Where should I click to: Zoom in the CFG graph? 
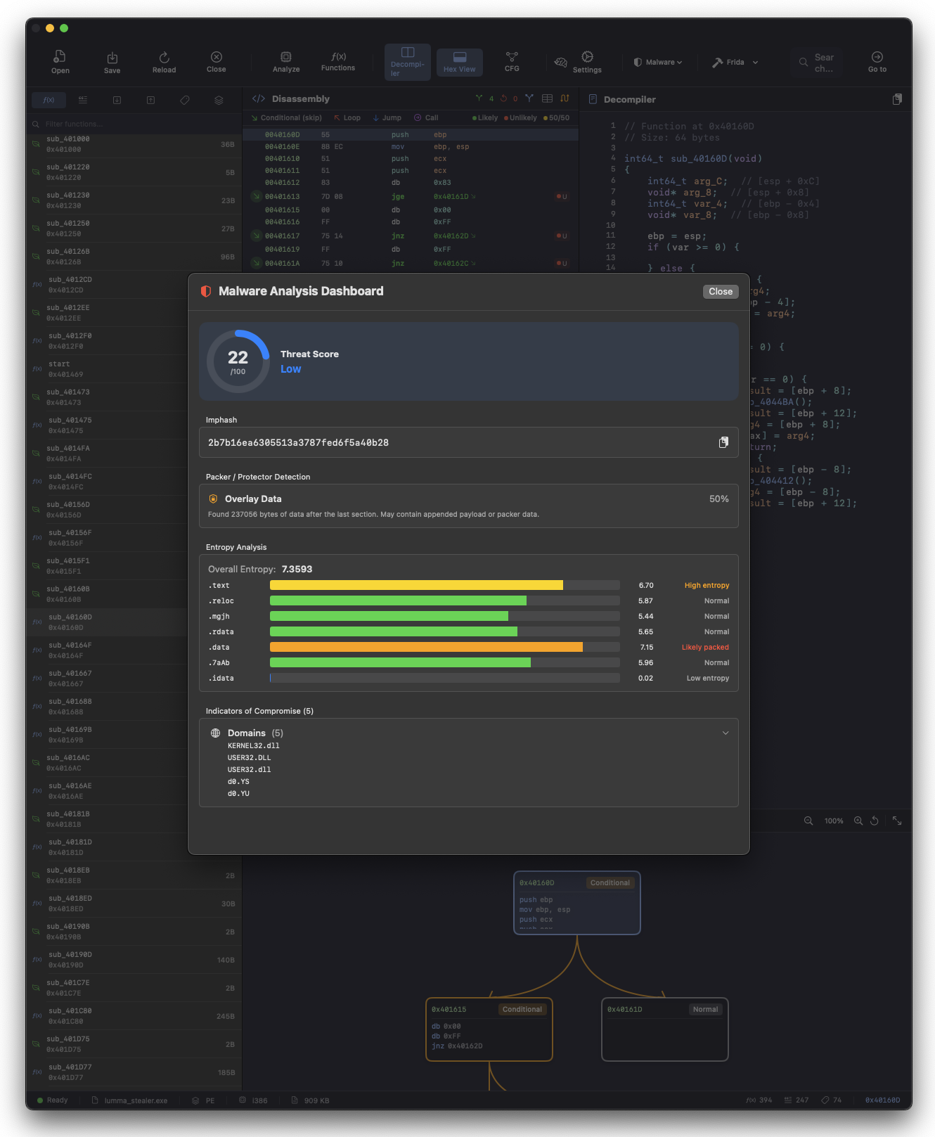[x=858, y=821]
